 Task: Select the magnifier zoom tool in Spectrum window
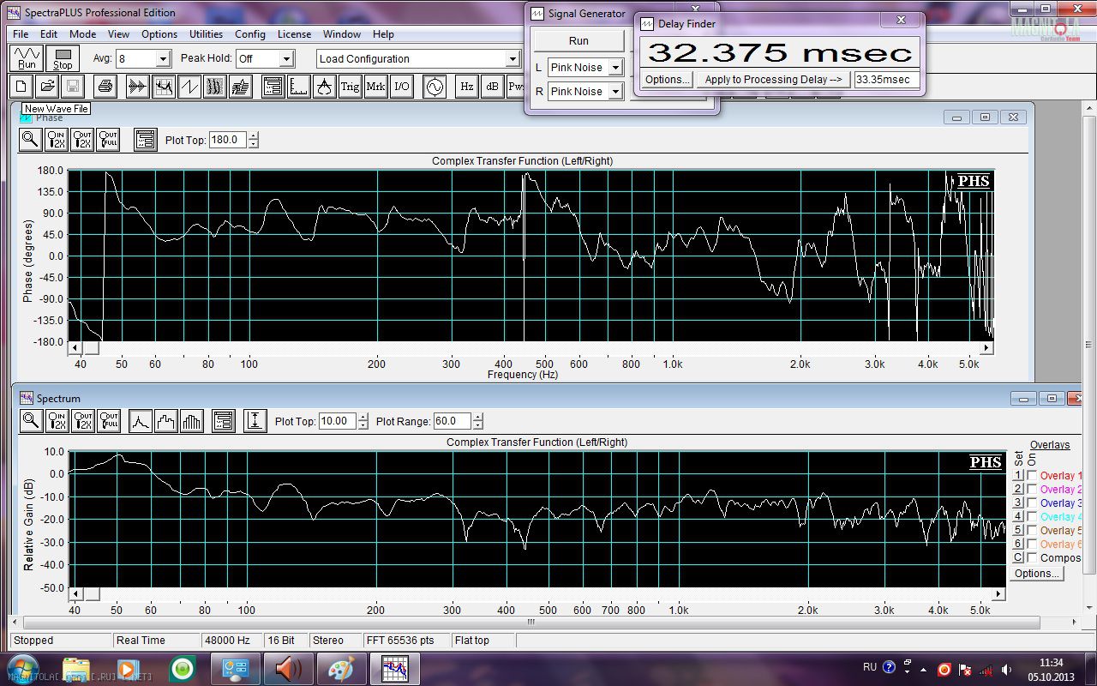(x=31, y=421)
